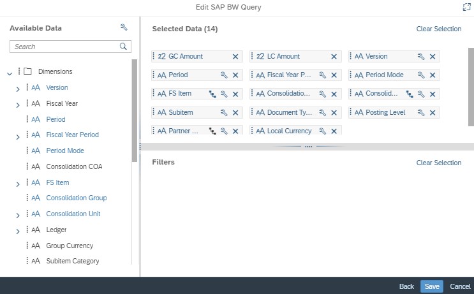This screenshot has width=474, height=294.
Task: Click the drag handle on Version chip
Action: (x=350, y=56)
